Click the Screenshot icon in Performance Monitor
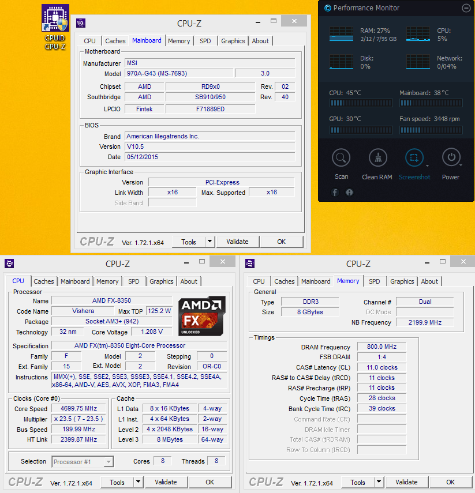Viewport: 475px width, 493px height. click(x=414, y=157)
